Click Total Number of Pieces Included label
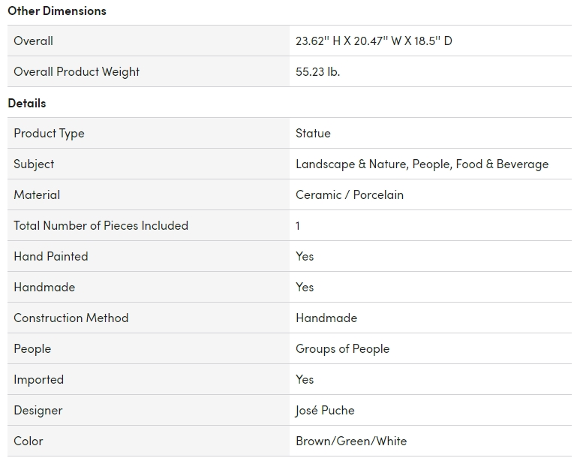Viewport: 574px width, 464px height. [101, 225]
